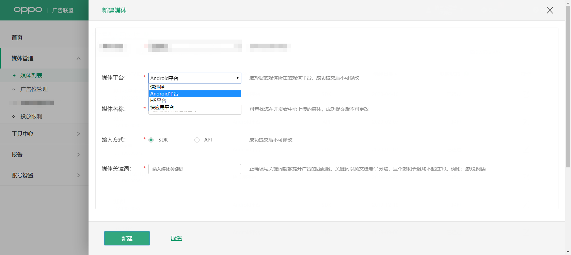
Task: Select the SDK radio button
Action: 151,140
